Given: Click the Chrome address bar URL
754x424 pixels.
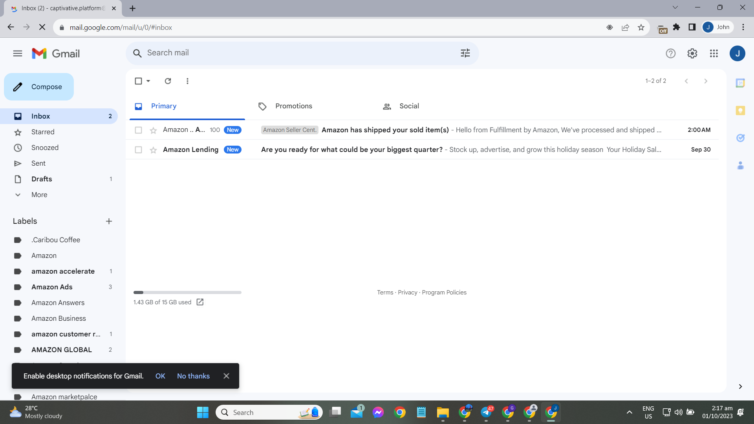Looking at the screenshot, I should pos(121,27).
